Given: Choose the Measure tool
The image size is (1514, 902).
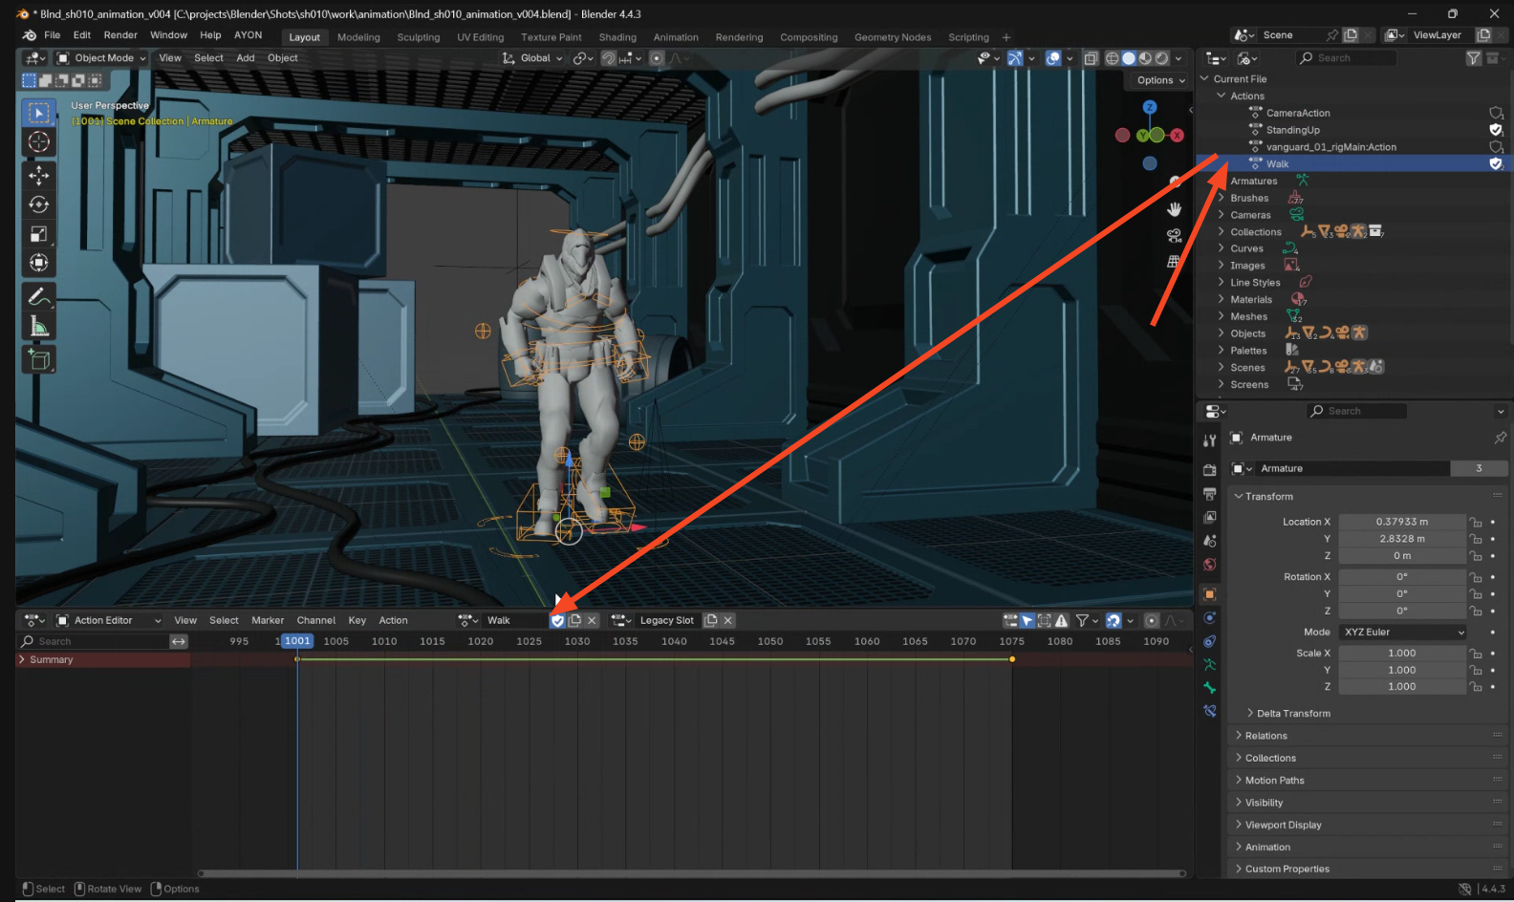Looking at the screenshot, I should click(39, 327).
